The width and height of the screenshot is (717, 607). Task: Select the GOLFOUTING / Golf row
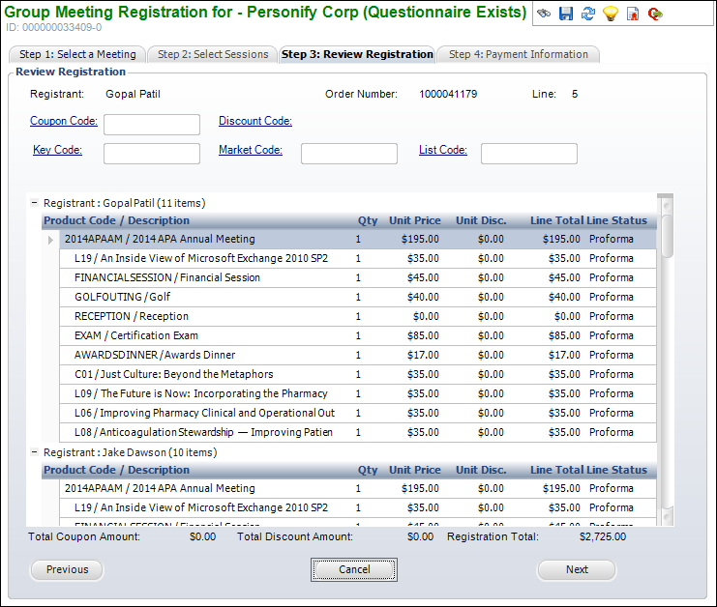(x=358, y=297)
